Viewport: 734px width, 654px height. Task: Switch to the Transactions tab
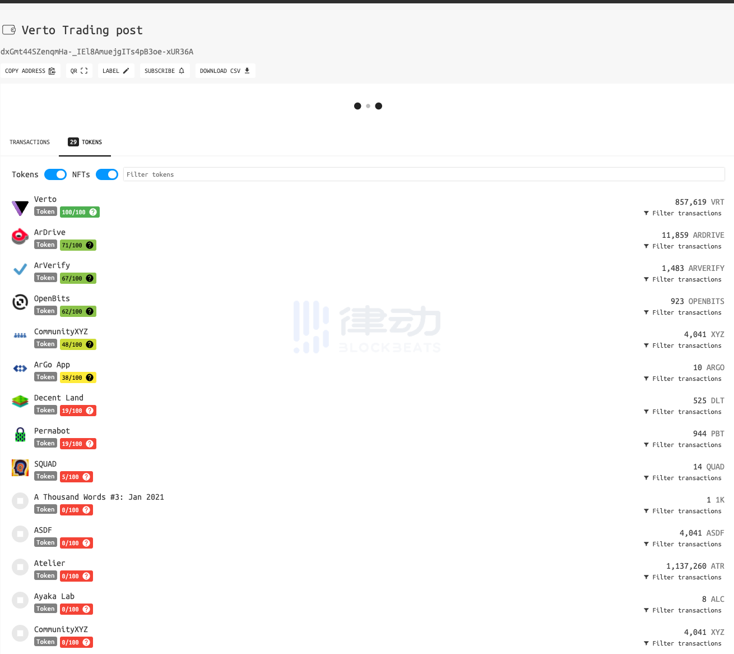(x=30, y=142)
